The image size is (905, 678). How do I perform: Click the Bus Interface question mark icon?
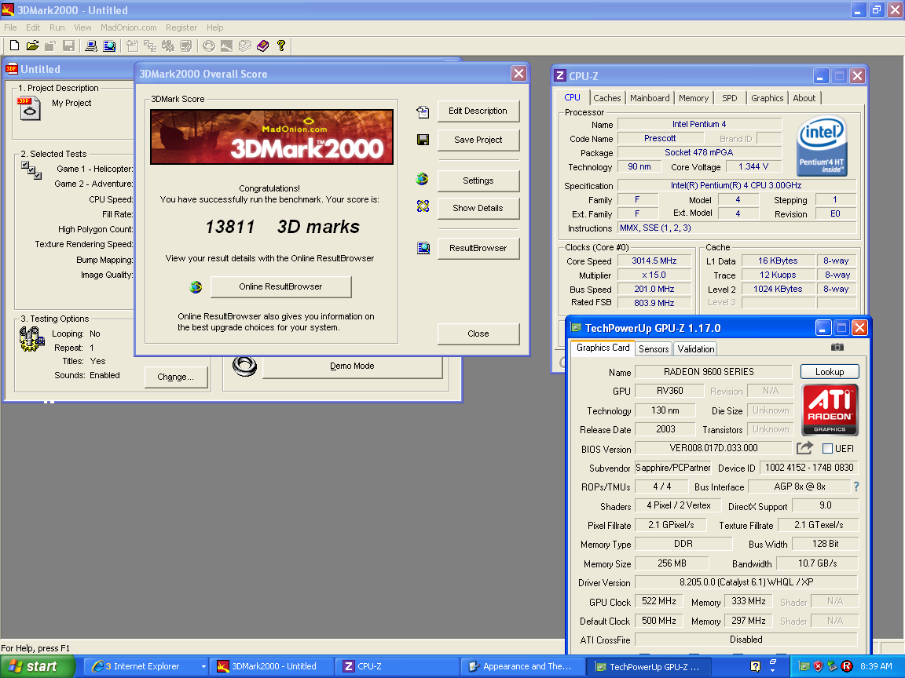coord(856,487)
